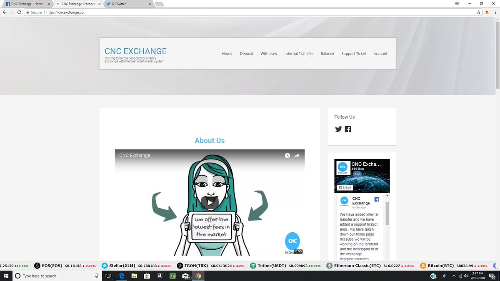Click the Tether(USDT) ticker entry

click(x=285, y=266)
